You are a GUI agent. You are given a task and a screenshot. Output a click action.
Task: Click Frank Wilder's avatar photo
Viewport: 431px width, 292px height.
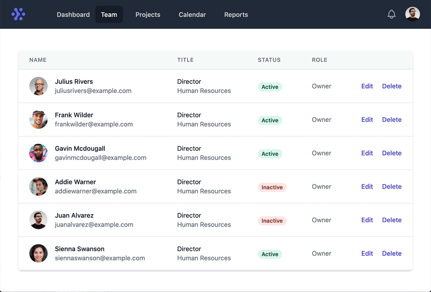click(x=38, y=119)
